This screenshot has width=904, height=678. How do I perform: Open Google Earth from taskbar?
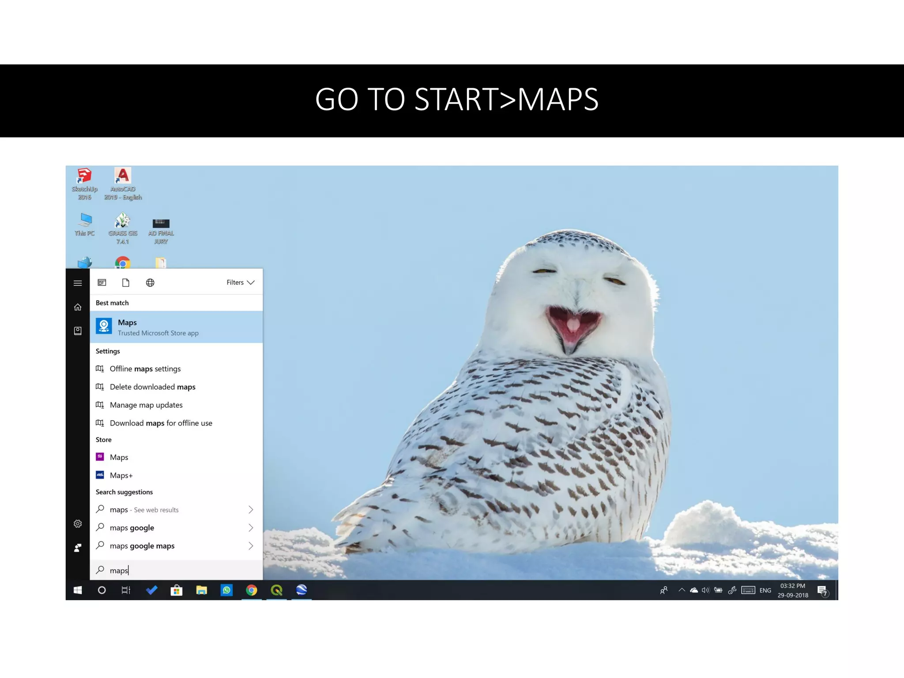coord(301,590)
